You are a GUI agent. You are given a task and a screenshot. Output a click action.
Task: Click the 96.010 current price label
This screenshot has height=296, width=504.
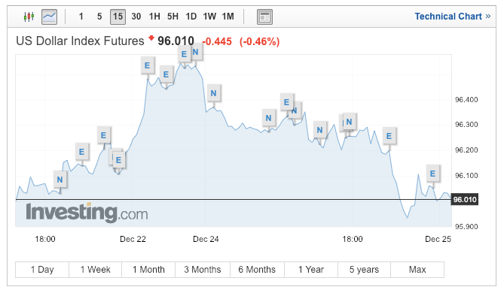[x=465, y=200]
